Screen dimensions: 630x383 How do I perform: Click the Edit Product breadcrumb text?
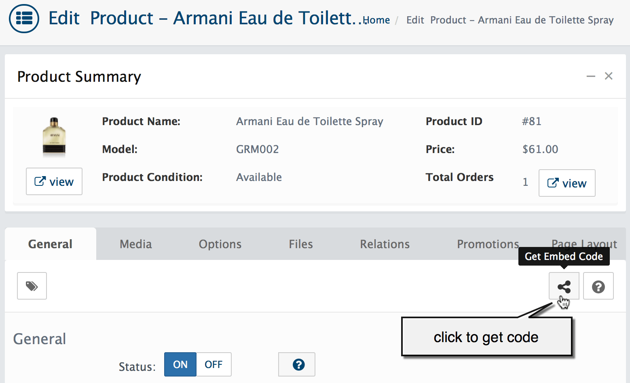(x=510, y=20)
